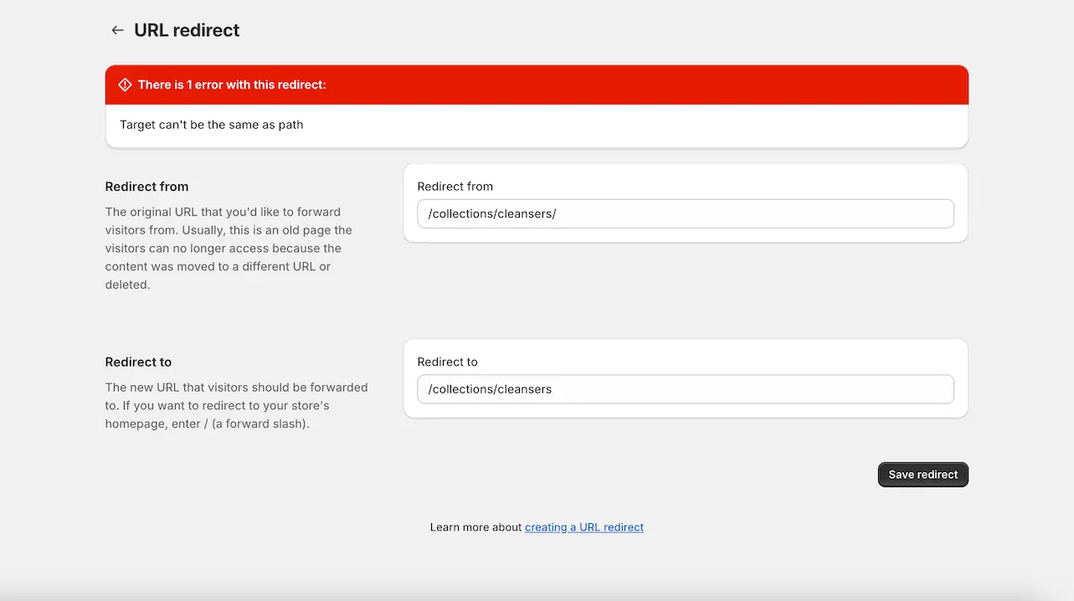Focus the Redirect from input field
Image resolution: width=1074 pixels, height=601 pixels.
pos(685,213)
